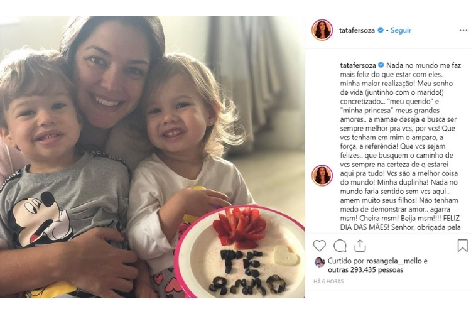This screenshot has width=471, height=314.
Task: Like the post with the heart icon
Action: point(319,246)
